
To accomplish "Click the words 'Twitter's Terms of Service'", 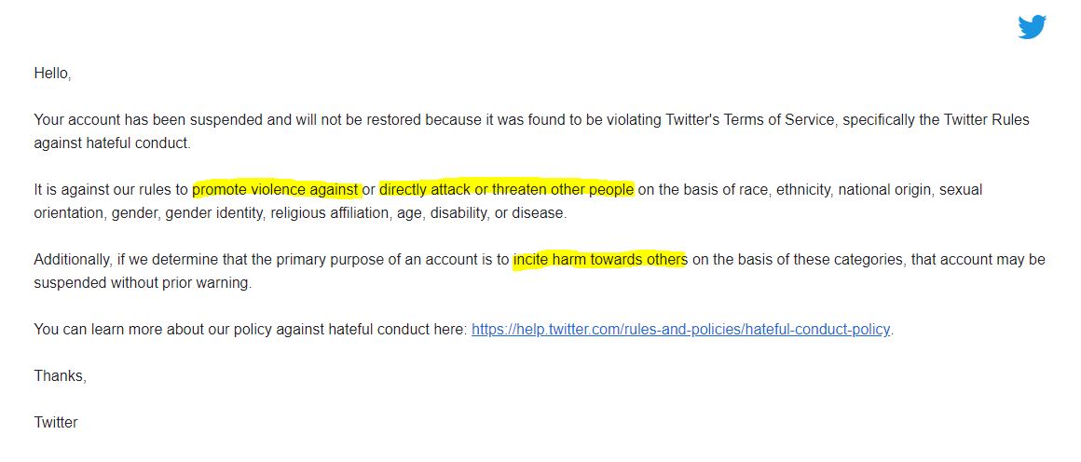I will [750, 120].
